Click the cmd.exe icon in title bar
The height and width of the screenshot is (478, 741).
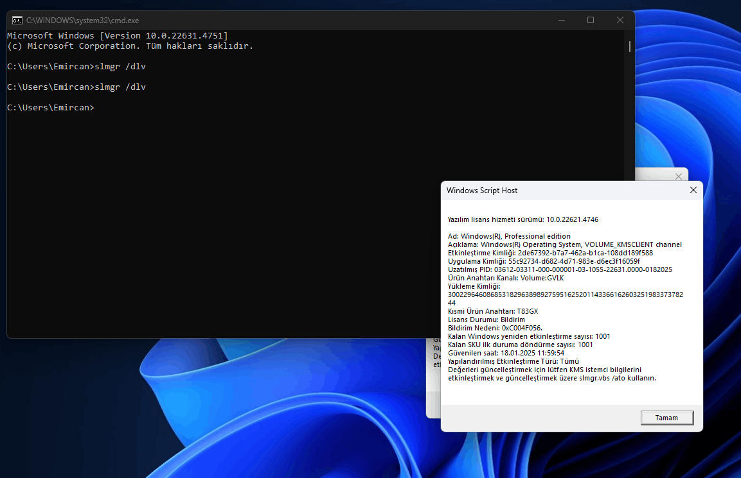click(17, 21)
